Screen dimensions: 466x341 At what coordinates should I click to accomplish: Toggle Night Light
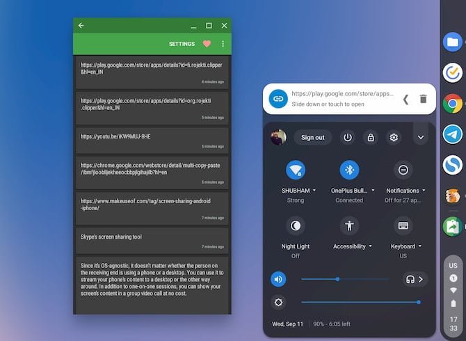coord(296,225)
